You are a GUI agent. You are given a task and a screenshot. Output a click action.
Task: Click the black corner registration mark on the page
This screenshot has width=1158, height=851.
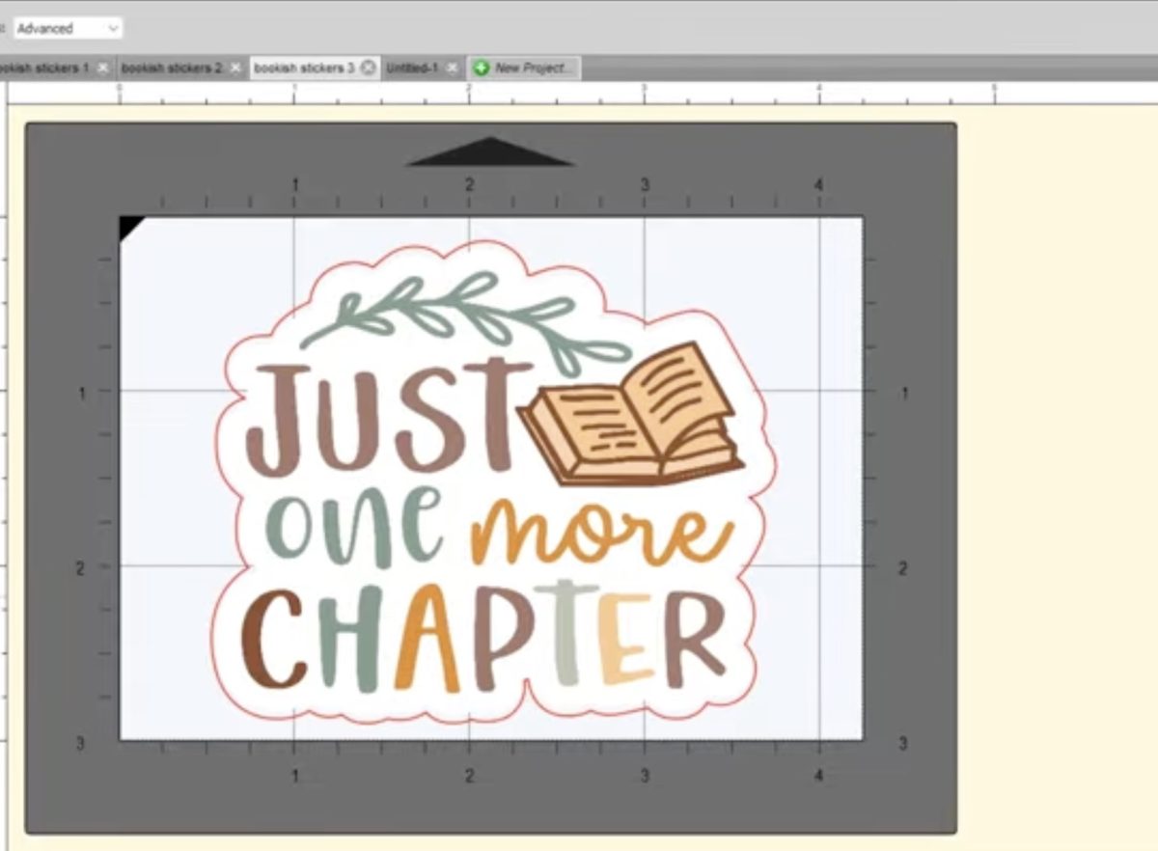(x=130, y=228)
